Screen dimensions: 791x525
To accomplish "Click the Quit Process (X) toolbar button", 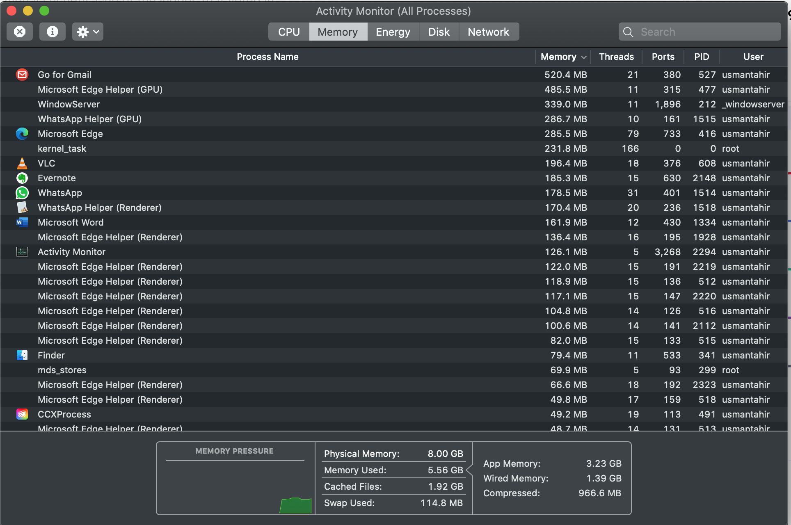I will coord(20,32).
